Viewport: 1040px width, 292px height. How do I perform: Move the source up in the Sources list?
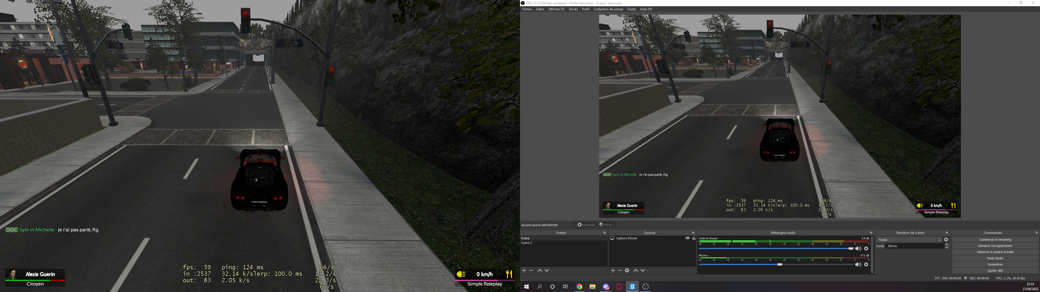tap(635, 271)
